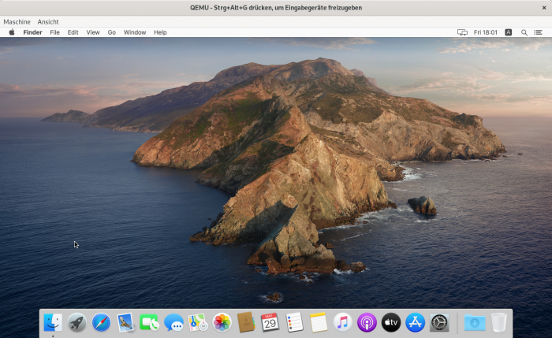Close the QEMU window
The image size is (552, 338).
pos(544,8)
